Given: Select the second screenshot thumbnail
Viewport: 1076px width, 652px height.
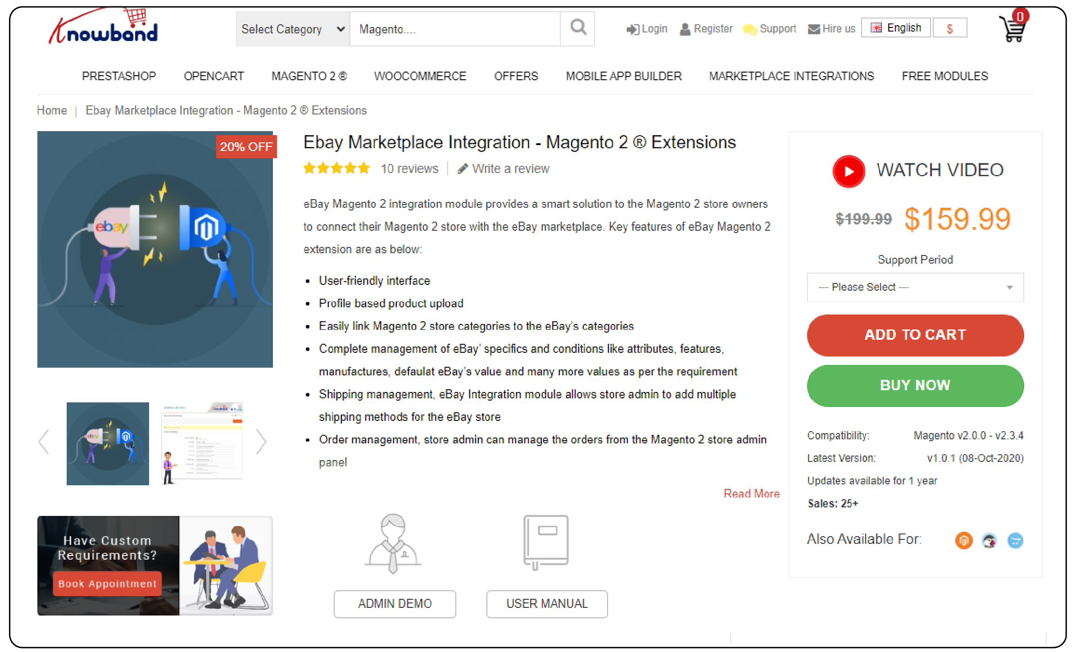Looking at the screenshot, I should 202,444.
